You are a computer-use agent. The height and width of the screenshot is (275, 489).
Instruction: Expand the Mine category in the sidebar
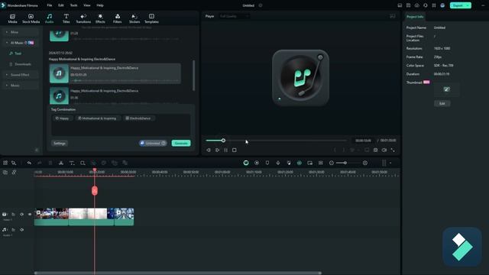(x=21, y=32)
